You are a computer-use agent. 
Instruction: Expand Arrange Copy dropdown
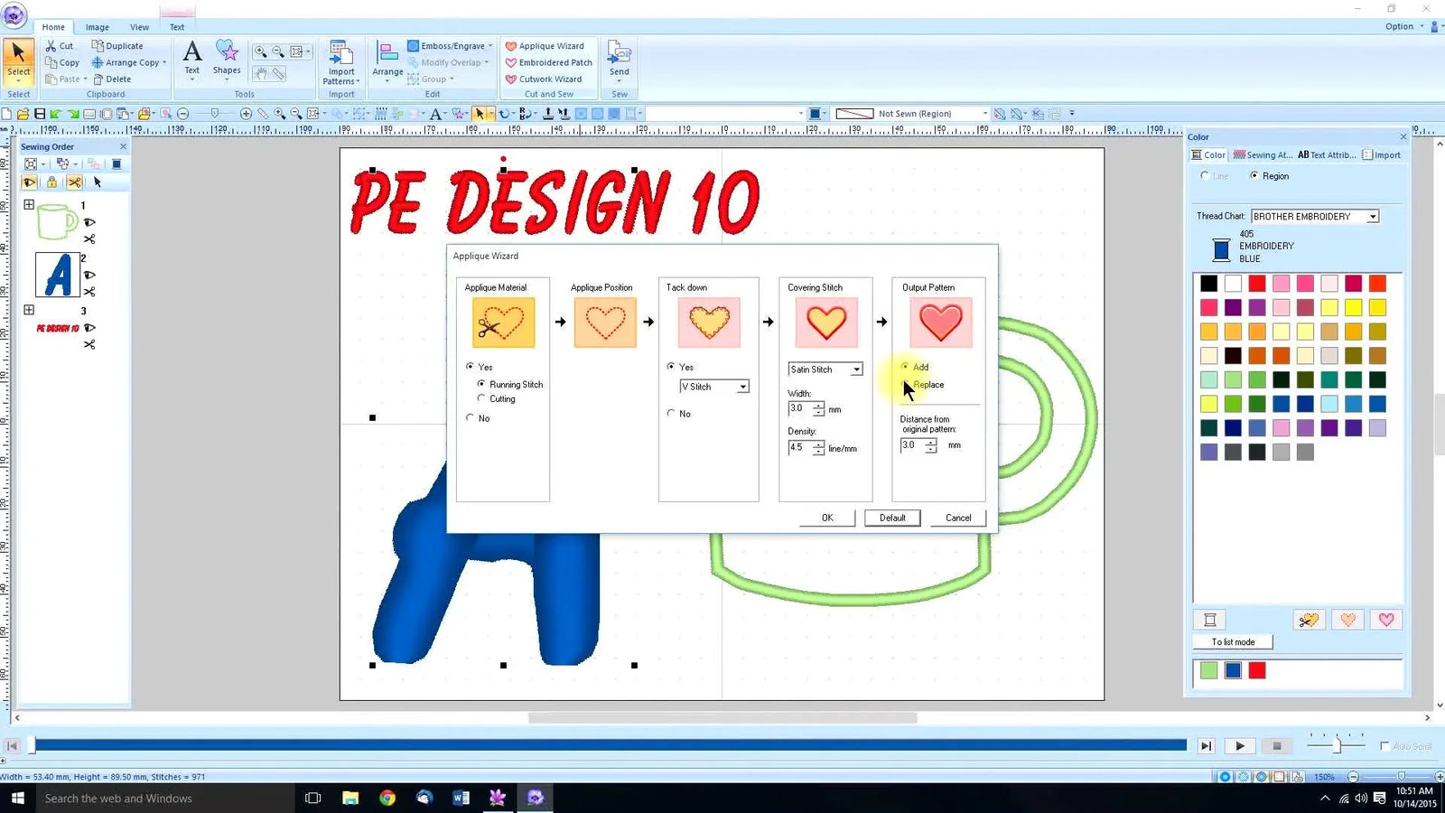click(x=163, y=62)
